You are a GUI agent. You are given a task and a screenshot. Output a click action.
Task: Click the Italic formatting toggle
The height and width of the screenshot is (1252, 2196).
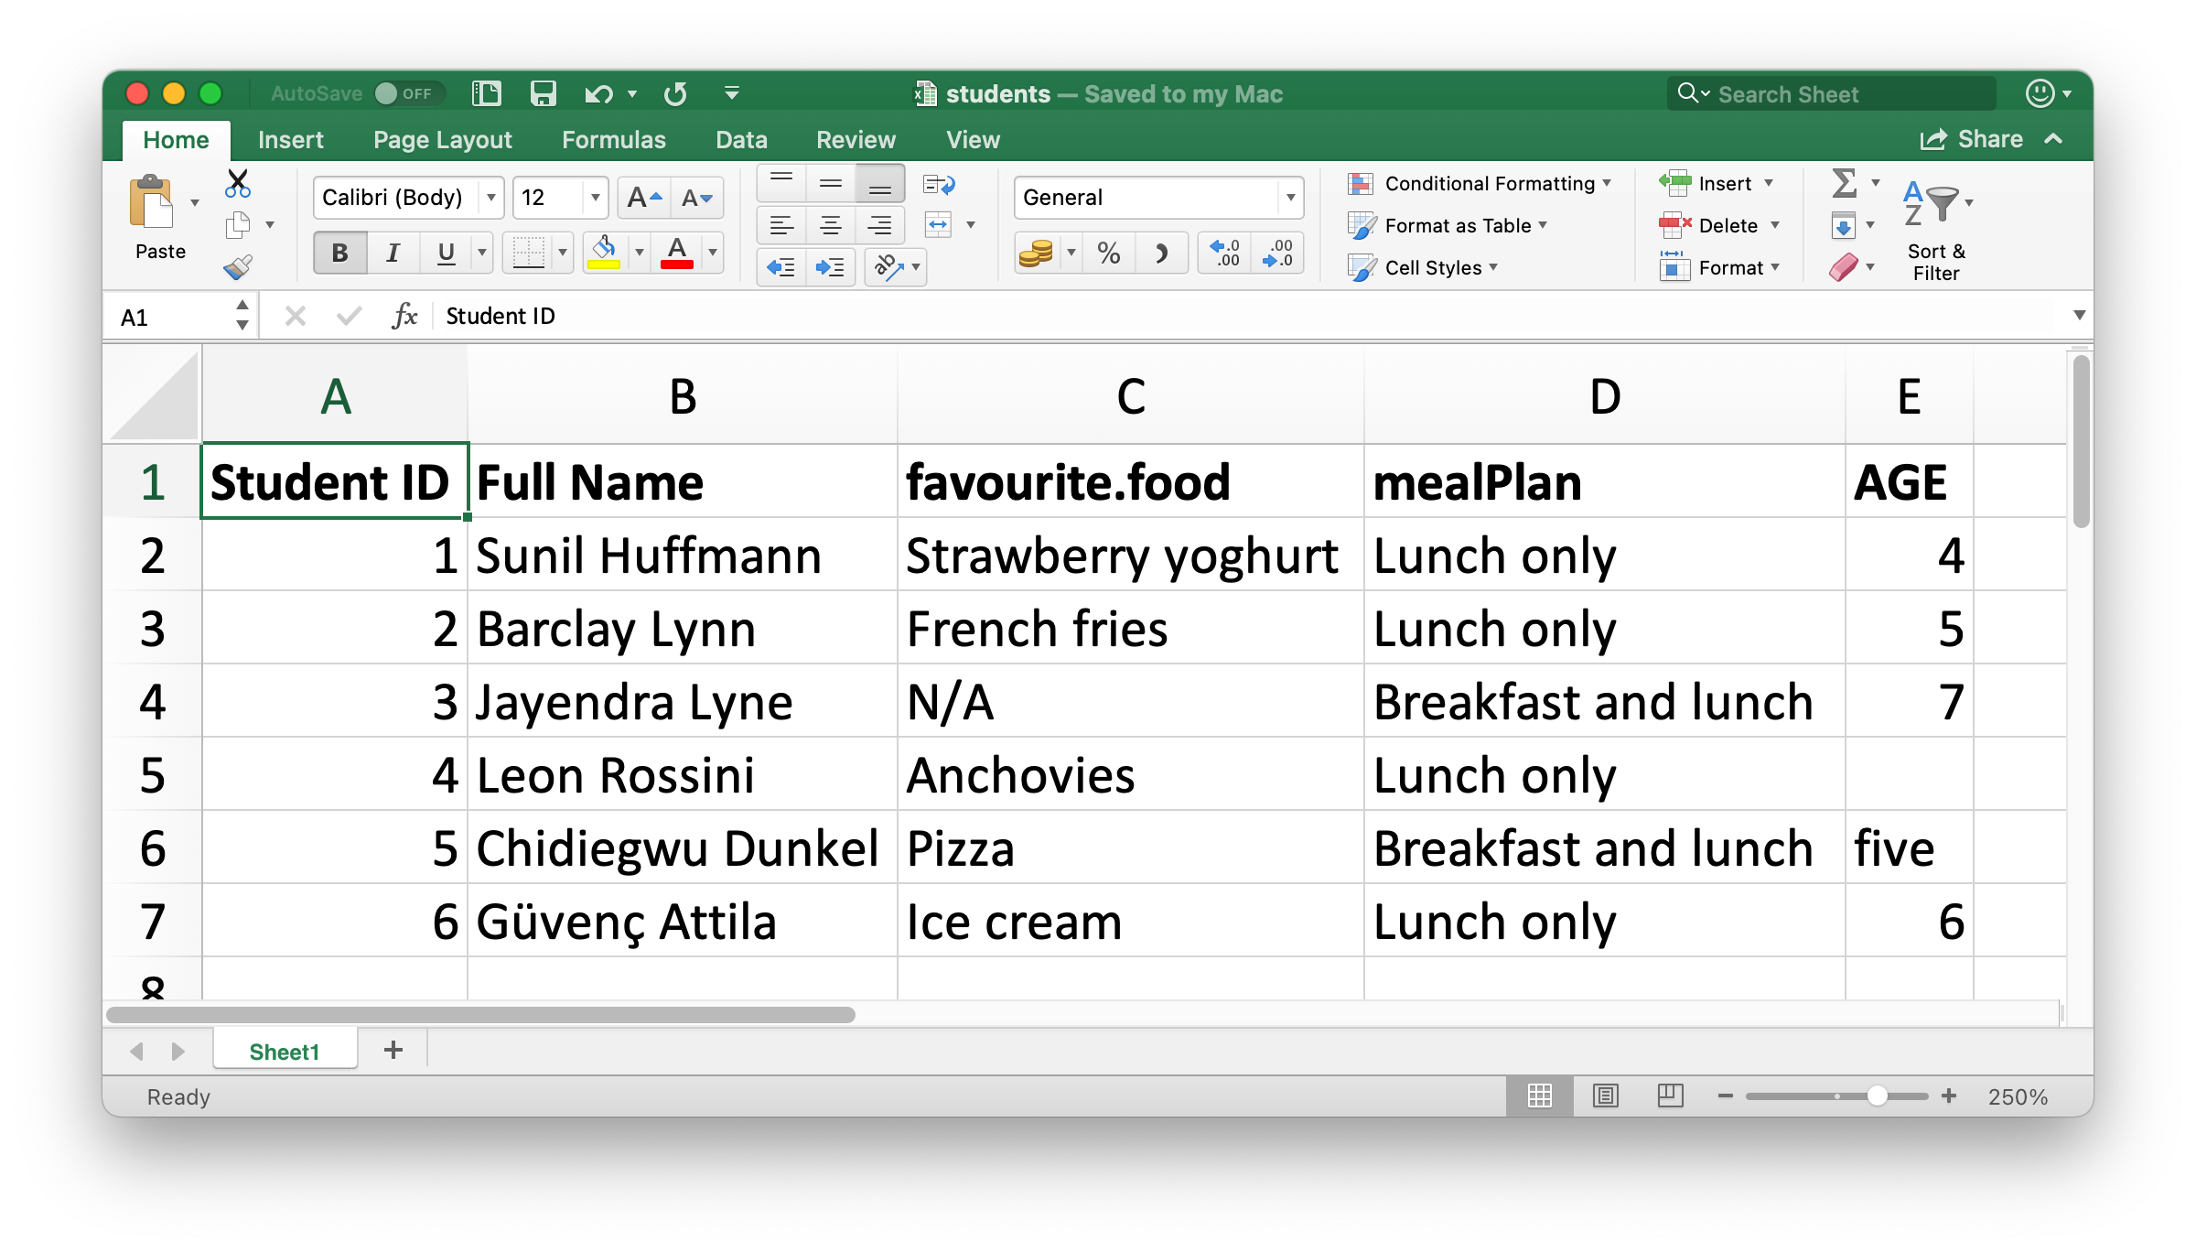(x=393, y=254)
